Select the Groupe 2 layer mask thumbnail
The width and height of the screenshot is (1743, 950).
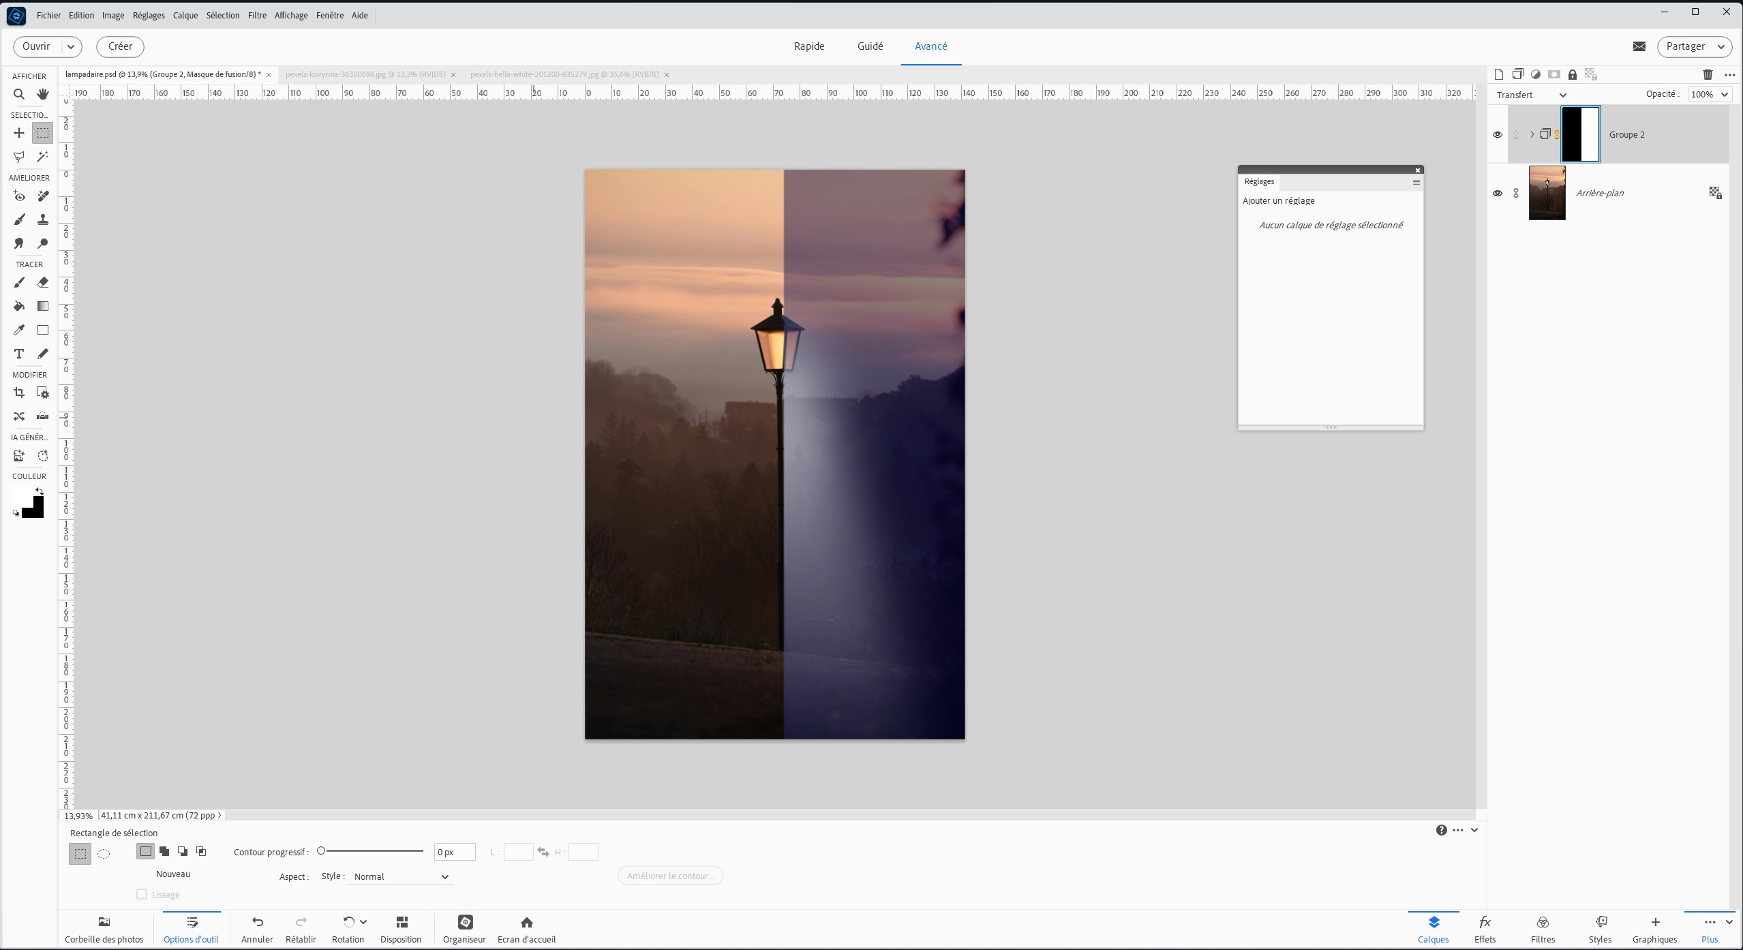tap(1580, 134)
